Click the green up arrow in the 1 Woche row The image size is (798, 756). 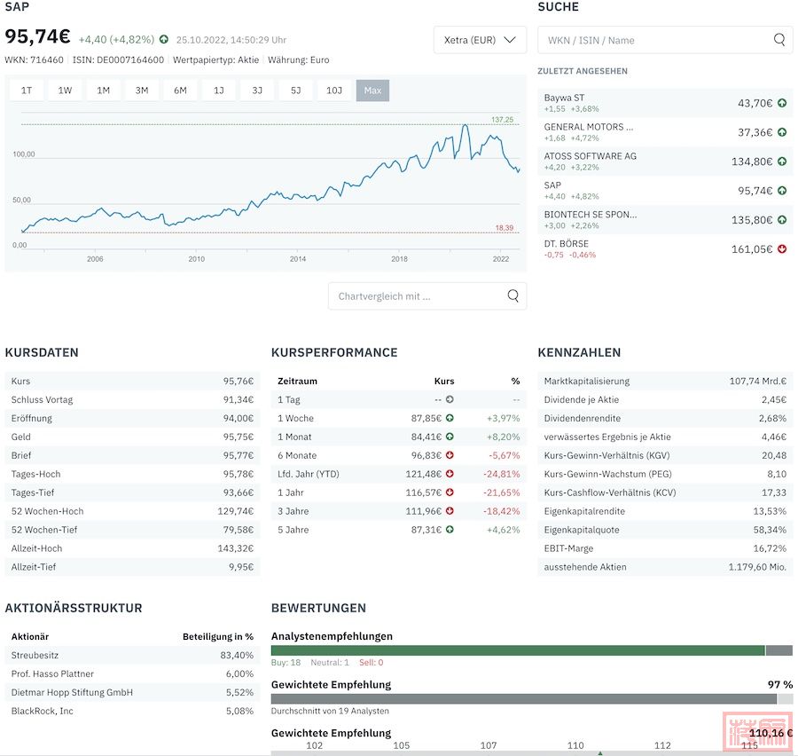(x=450, y=418)
